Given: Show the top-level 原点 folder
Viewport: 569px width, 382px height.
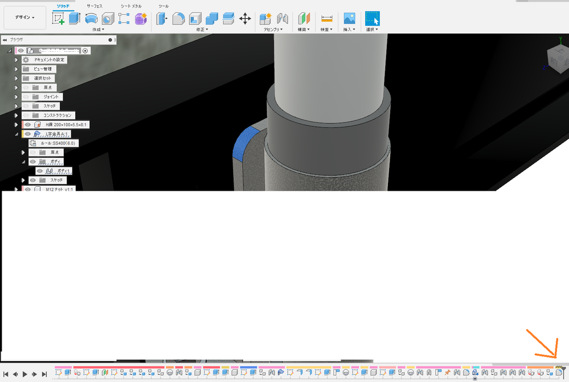Looking at the screenshot, I should (26, 88).
